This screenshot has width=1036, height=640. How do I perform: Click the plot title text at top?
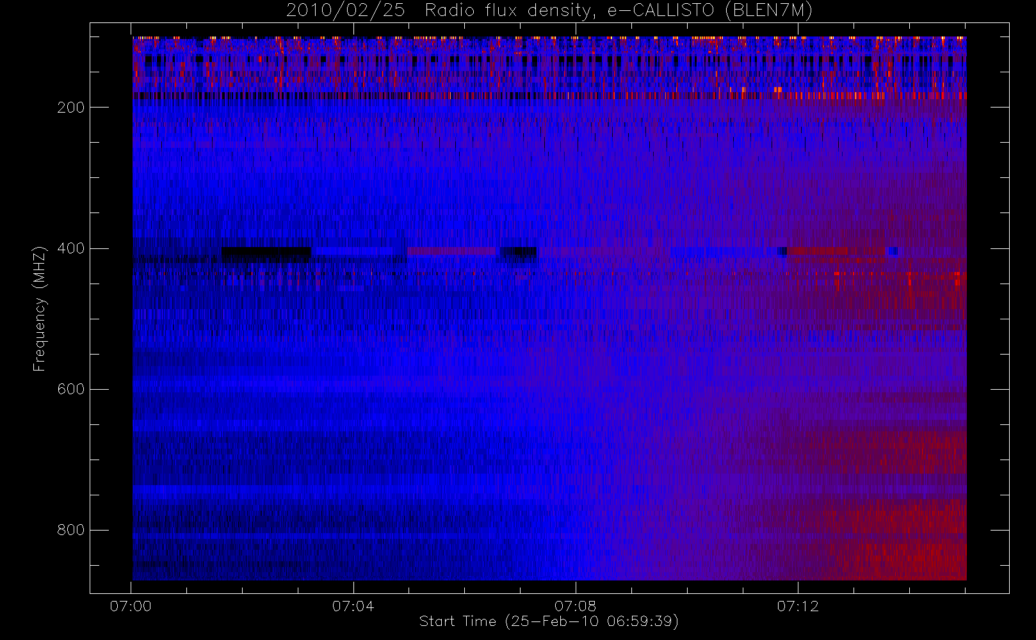pos(549,11)
